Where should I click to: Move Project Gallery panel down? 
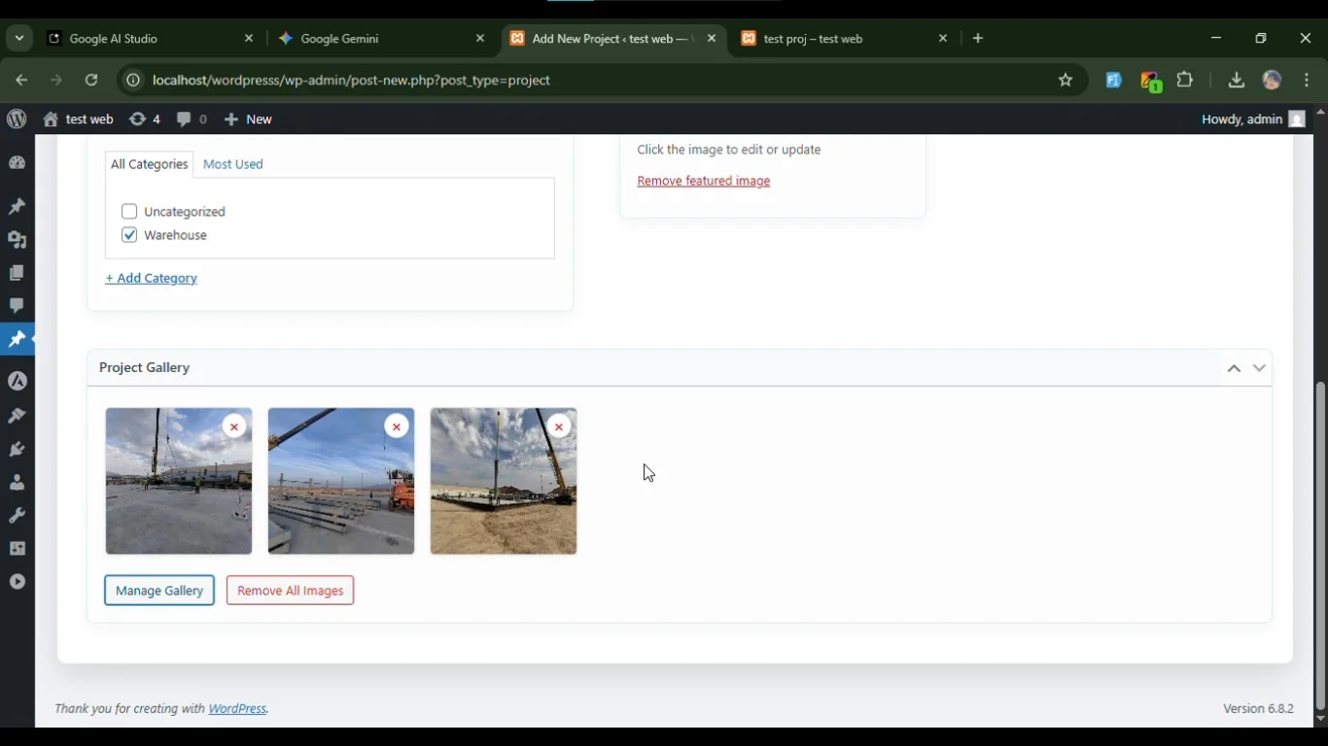[1260, 368]
